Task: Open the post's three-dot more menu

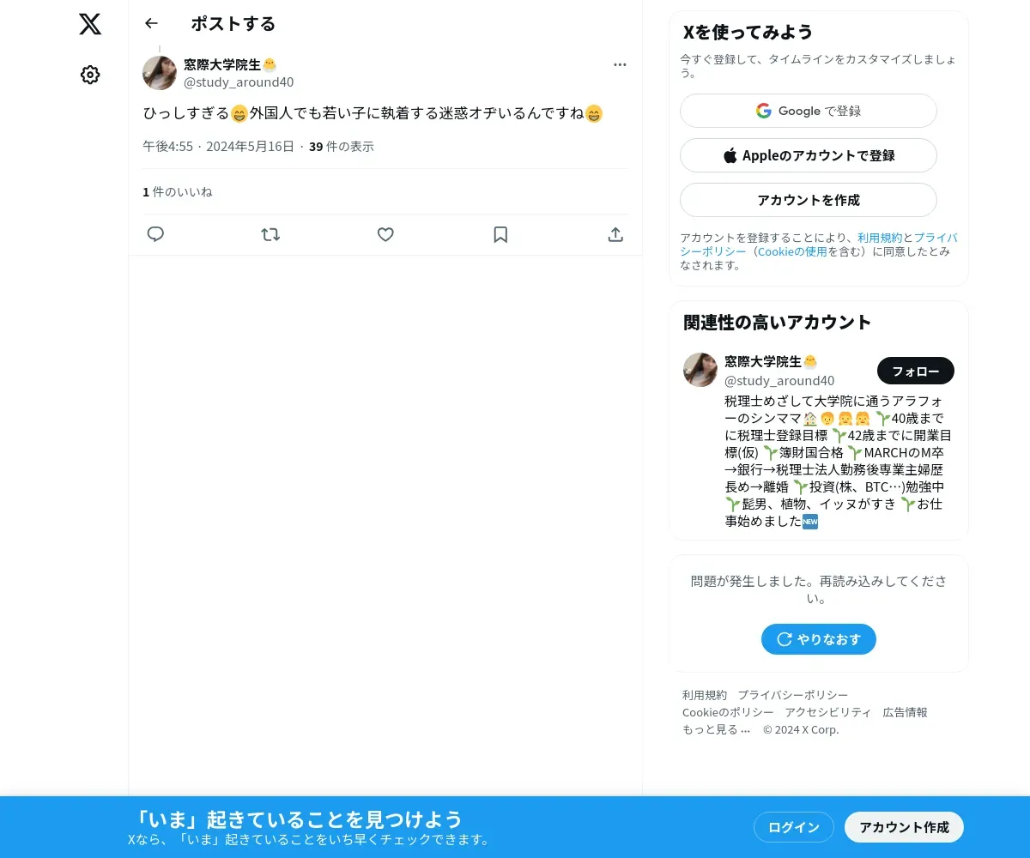Action: [x=620, y=64]
